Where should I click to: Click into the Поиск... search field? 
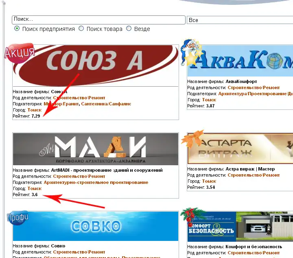[x=98, y=20]
